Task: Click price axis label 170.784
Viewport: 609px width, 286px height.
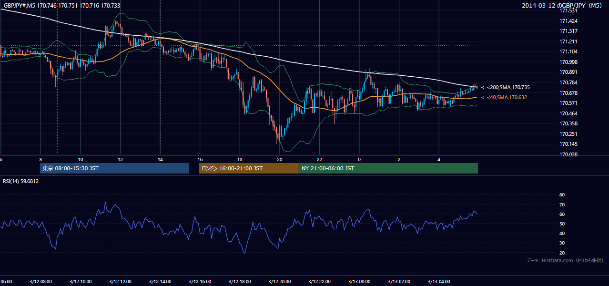Action: pyautogui.click(x=568, y=82)
